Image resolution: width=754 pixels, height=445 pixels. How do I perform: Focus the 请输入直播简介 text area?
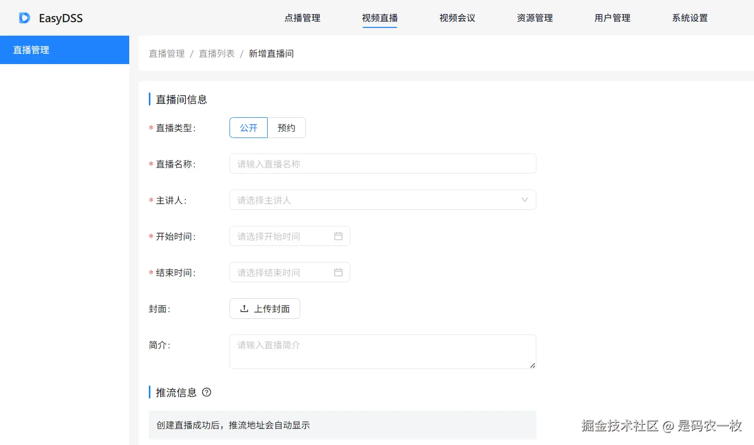[x=383, y=352]
